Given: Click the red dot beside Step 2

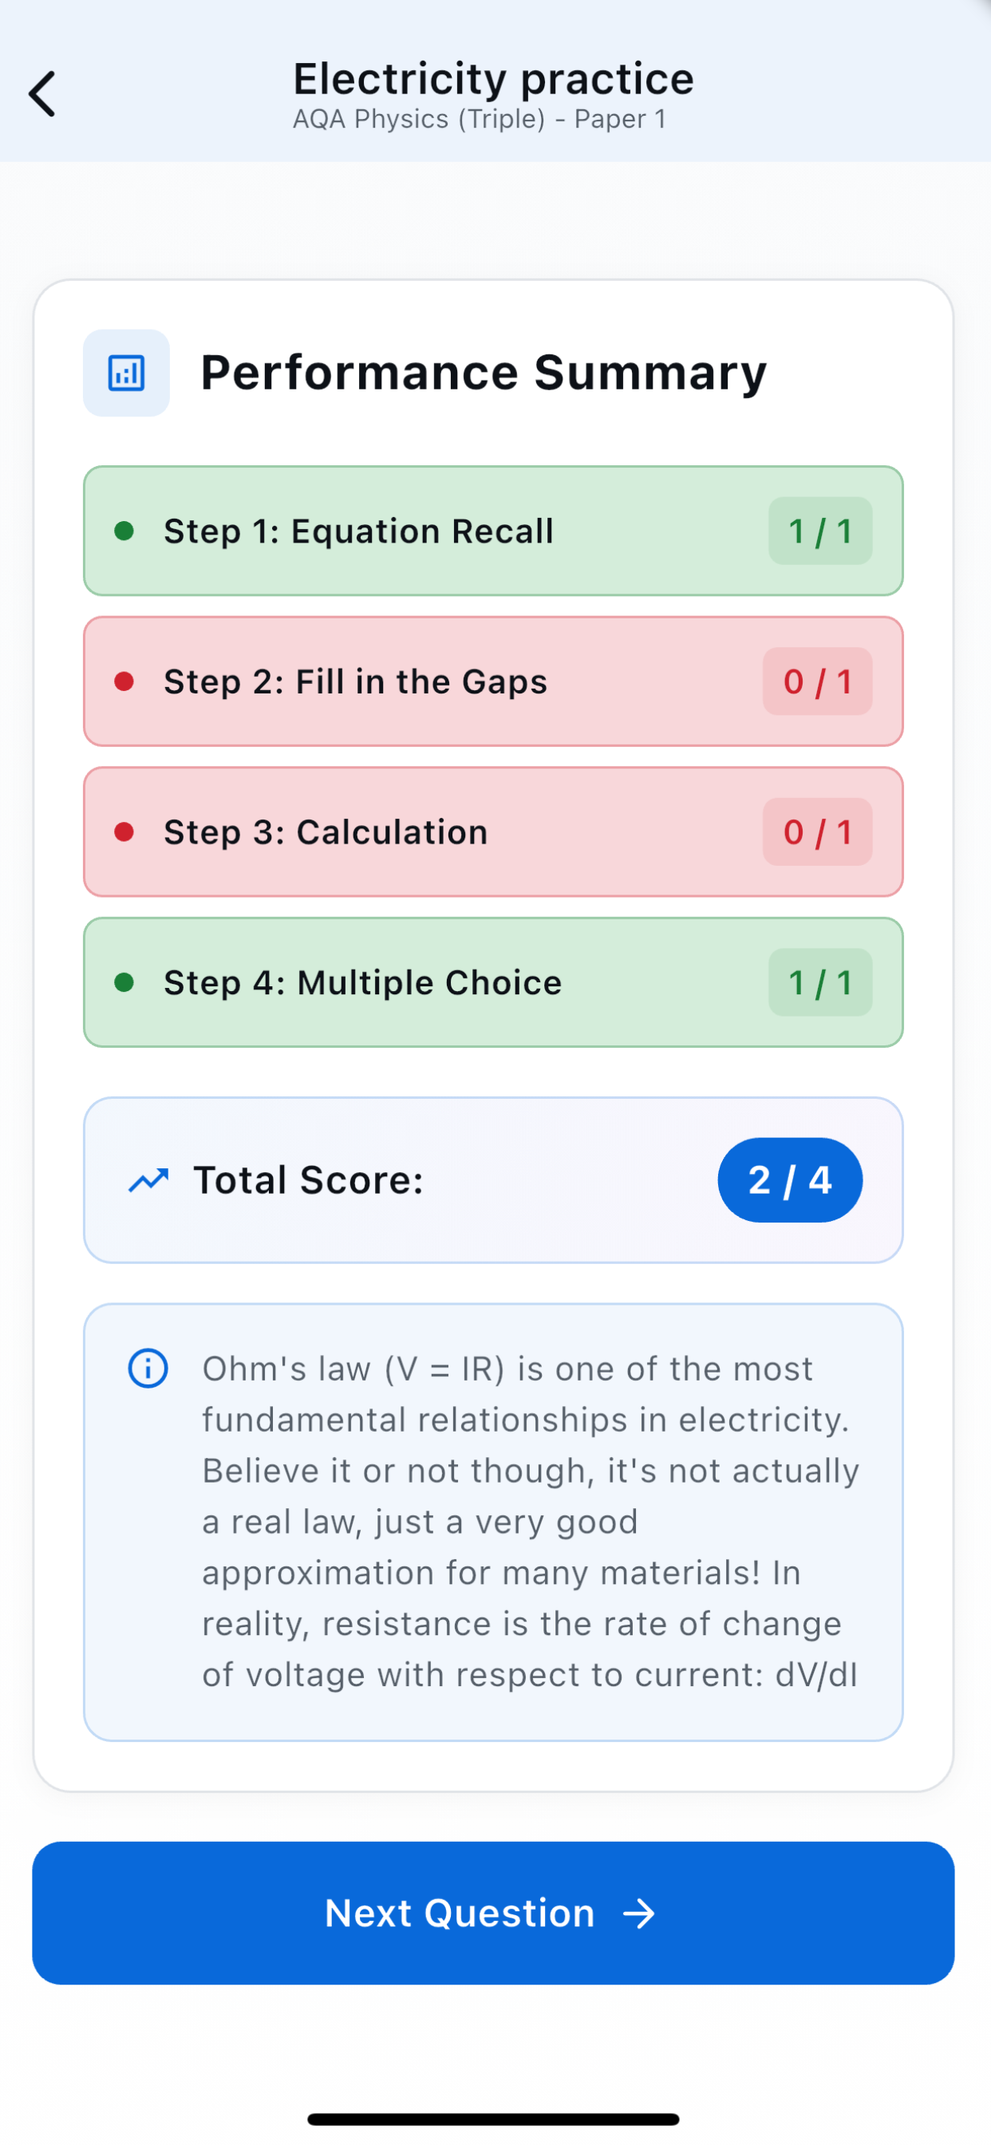Looking at the screenshot, I should tap(125, 681).
